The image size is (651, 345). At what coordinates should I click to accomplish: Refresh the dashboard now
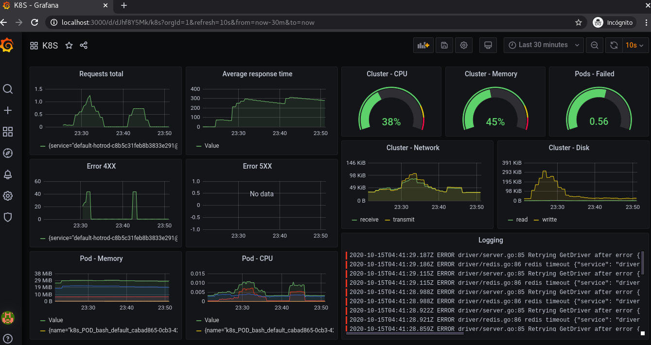point(614,45)
